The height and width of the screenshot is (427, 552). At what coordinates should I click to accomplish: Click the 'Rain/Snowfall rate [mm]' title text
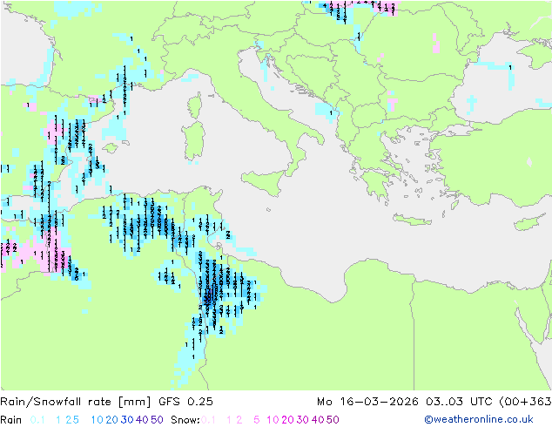pyautogui.click(x=76, y=402)
